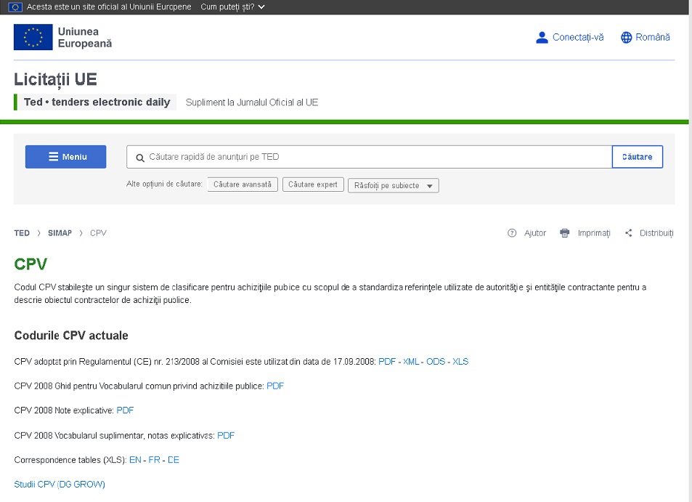Open the Studii CPV (DG GROW) link
The image size is (692, 502).
tap(60, 485)
